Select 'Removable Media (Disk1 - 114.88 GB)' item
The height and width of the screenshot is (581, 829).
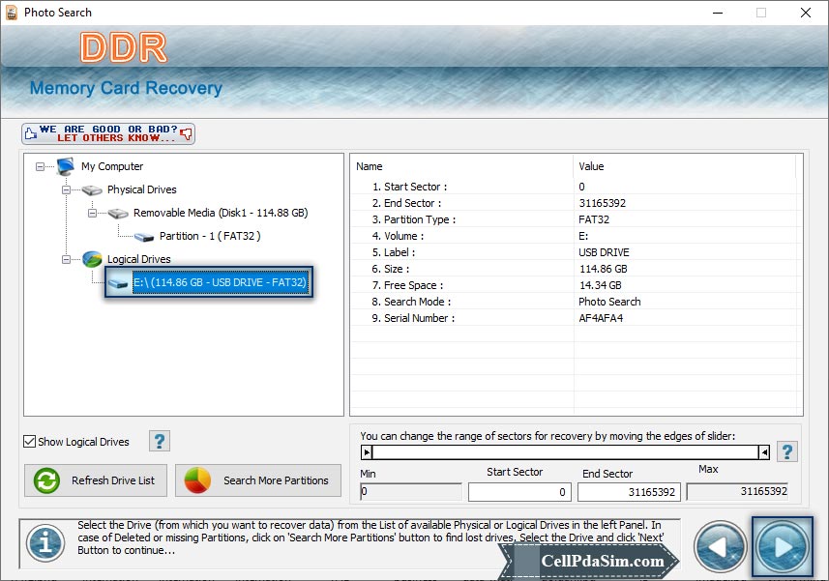click(x=221, y=213)
